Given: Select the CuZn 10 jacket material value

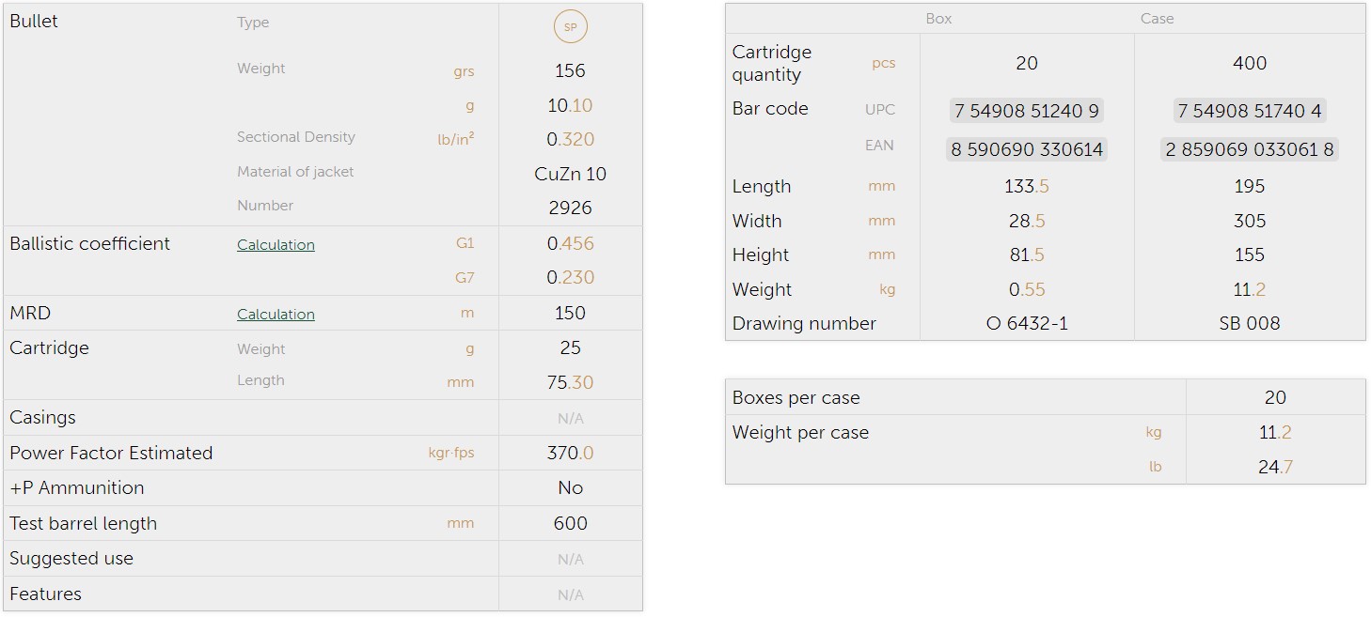Looking at the screenshot, I should [570, 174].
